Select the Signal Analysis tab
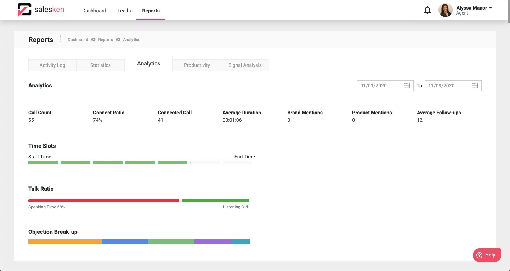Viewport: 510px width, 271px height. point(245,65)
